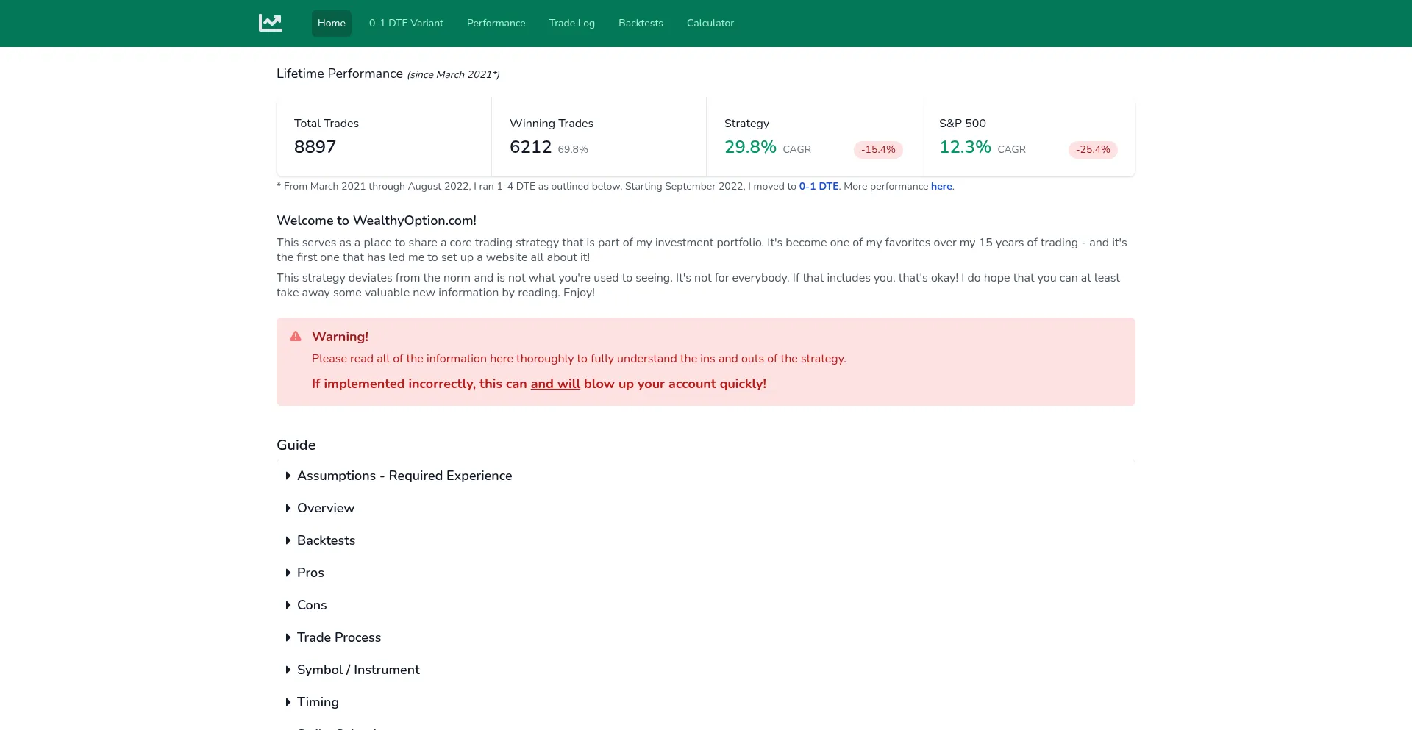Click the 'Warning!' heading text
This screenshot has width=1412, height=730.
click(x=340, y=337)
